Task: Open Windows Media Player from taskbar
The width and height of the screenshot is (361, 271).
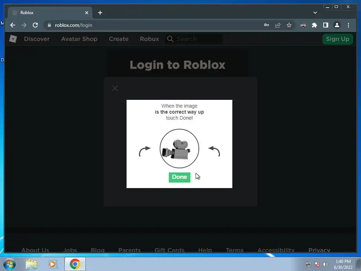Action: click(x=52, y=264)
